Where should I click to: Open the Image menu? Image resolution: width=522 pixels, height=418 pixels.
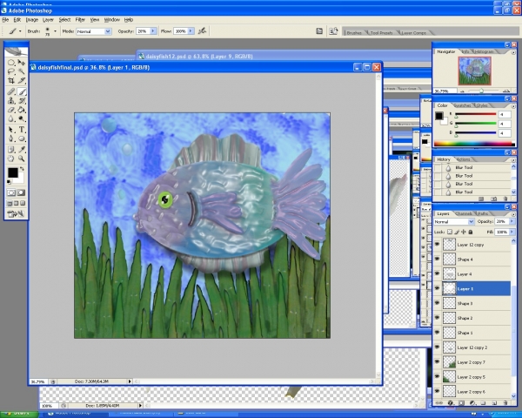[x=32, y=20]
